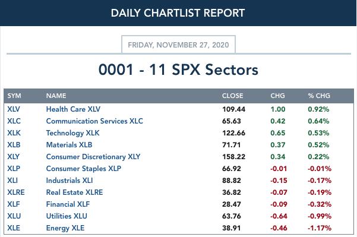Open Real Estate XLRE link
Viewport: 357px width, 237px height.
[x=74, y=192]
